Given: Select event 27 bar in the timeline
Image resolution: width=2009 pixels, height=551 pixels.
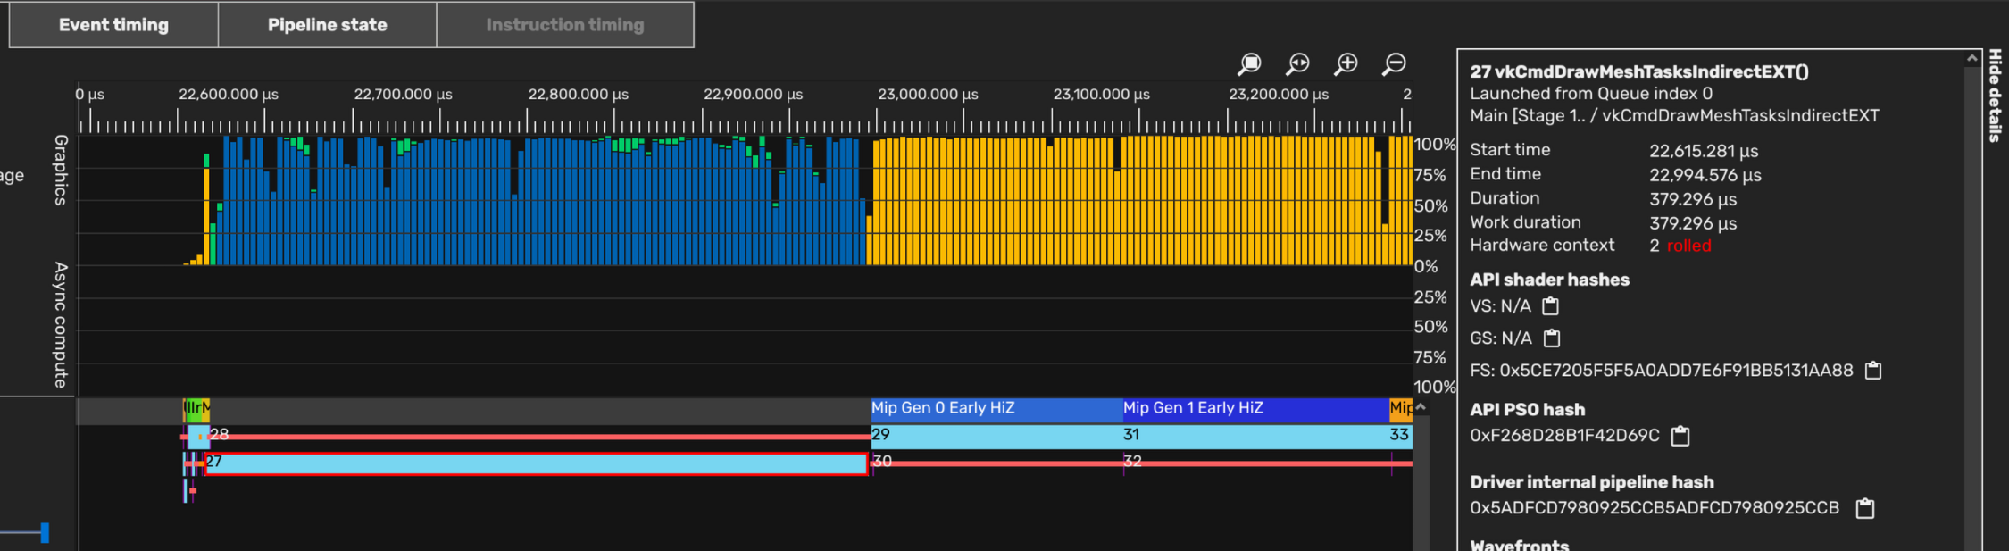Looking at the screenshot, I should pyautogui.click(x=536, y=463).
